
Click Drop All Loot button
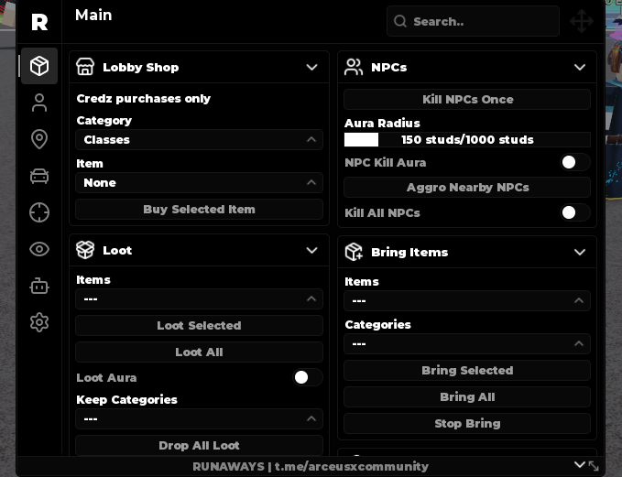pos(199,445)
